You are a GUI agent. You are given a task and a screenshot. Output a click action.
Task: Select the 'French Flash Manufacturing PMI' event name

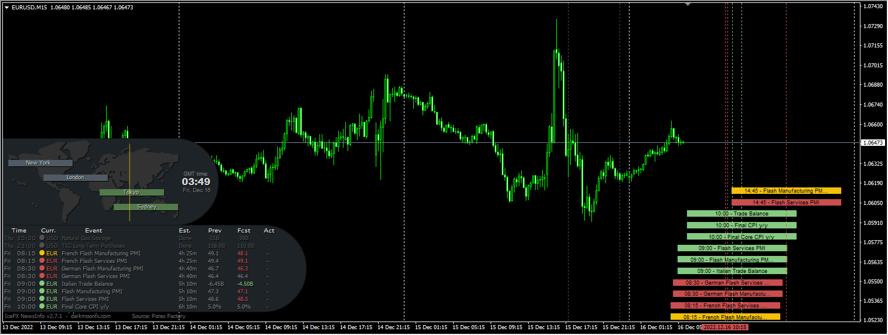click(x=101, y=254)
